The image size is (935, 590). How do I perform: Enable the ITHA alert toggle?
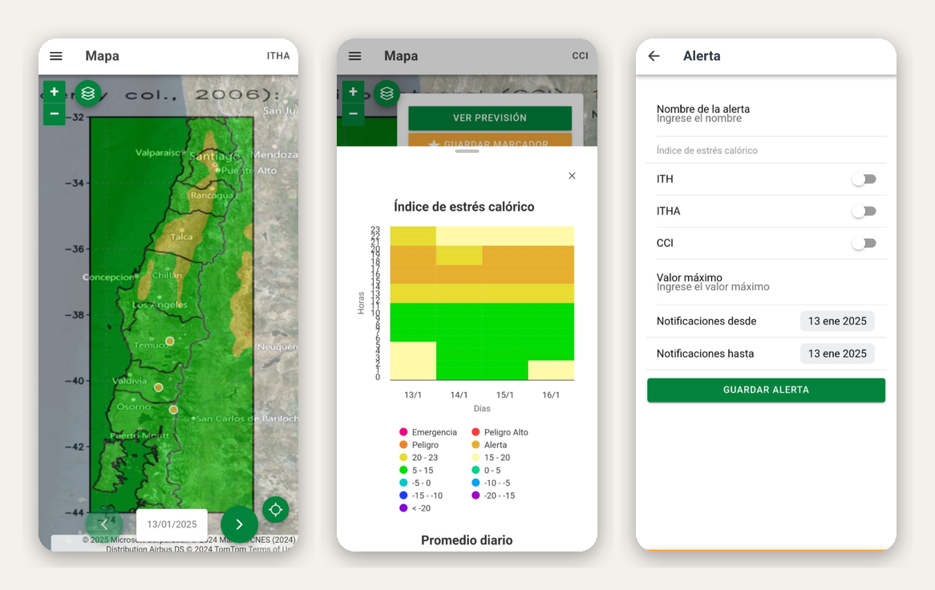coord(864,212)
